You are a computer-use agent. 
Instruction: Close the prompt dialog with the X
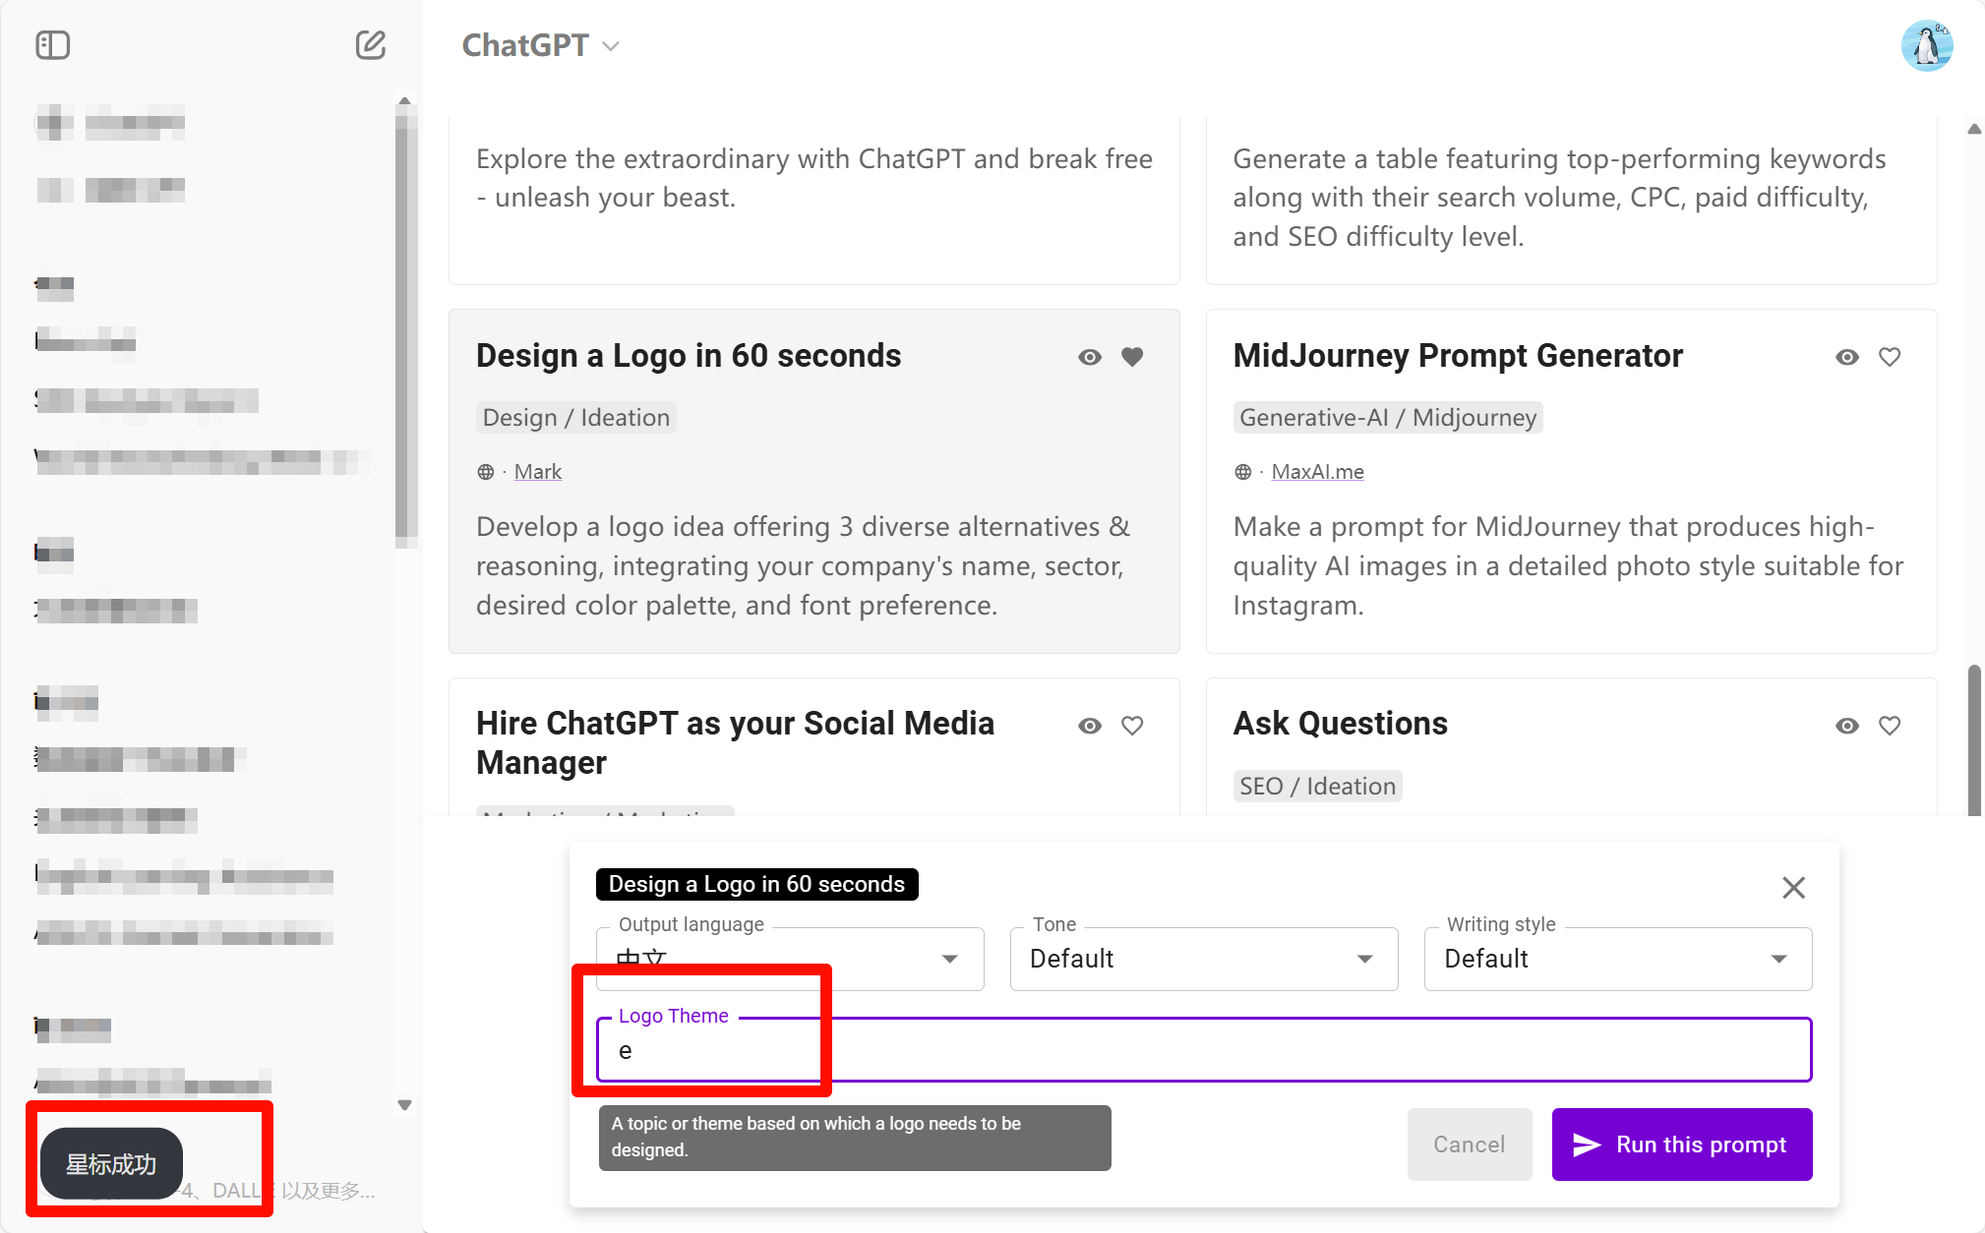point(1793,888)
